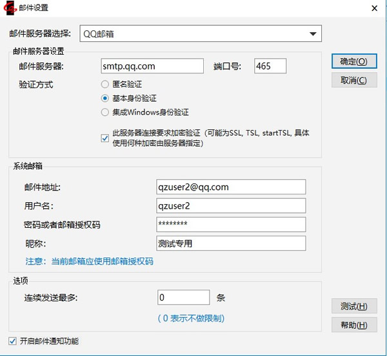Select 集成Windows身份验证 radio button
The image size is (387, 356).
pos(105,113)
